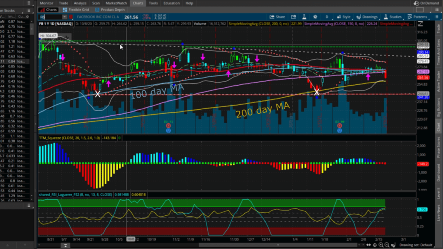Open the symbol dropdown arrow next to FB
The image size is (443, 249).
tap(64, 17)
